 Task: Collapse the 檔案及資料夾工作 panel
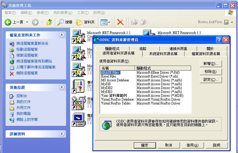62,35
